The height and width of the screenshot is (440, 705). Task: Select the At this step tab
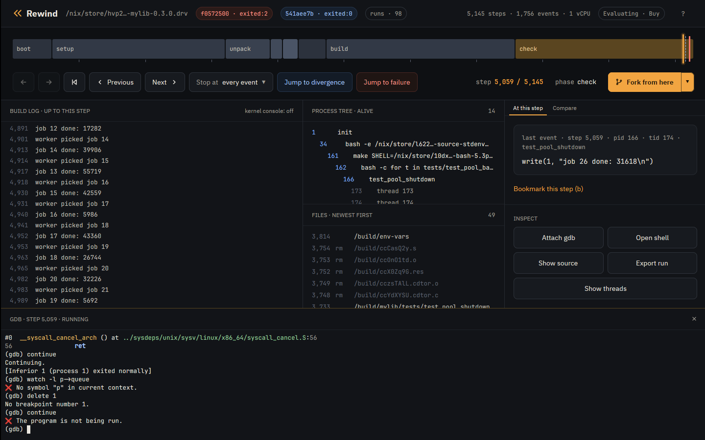(528, 108)
